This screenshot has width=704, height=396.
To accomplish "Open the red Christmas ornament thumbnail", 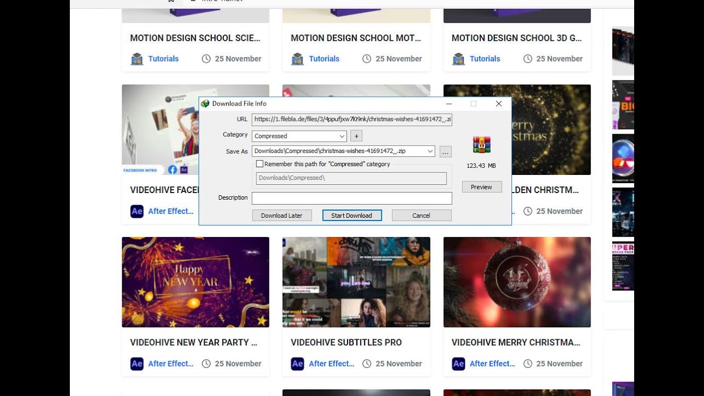I will click(x=517, y=282).
